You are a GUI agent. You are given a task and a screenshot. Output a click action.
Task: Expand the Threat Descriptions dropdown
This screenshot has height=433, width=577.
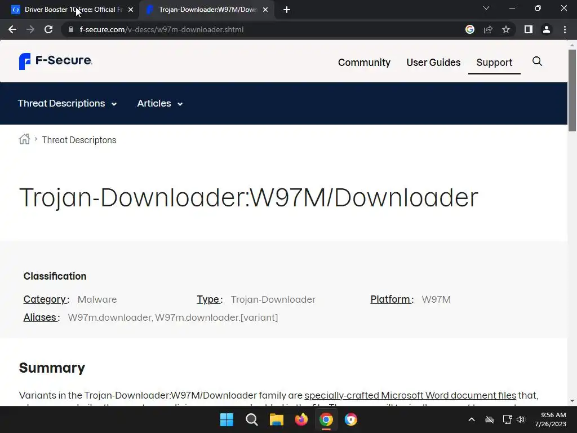pyautogui.click(x=68, y=104)
